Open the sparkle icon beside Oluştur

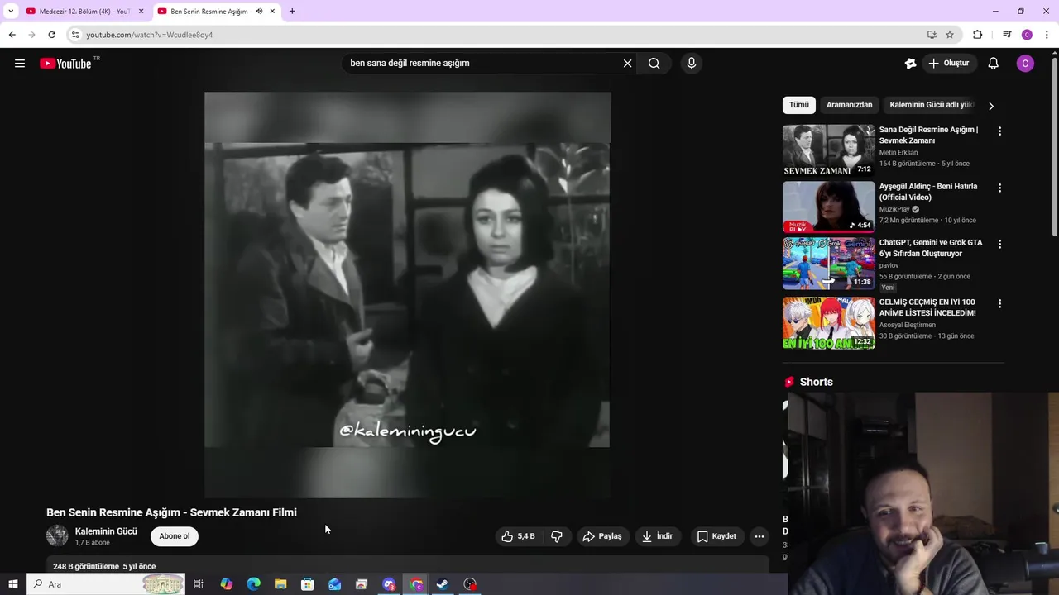(x=910, y=64)
